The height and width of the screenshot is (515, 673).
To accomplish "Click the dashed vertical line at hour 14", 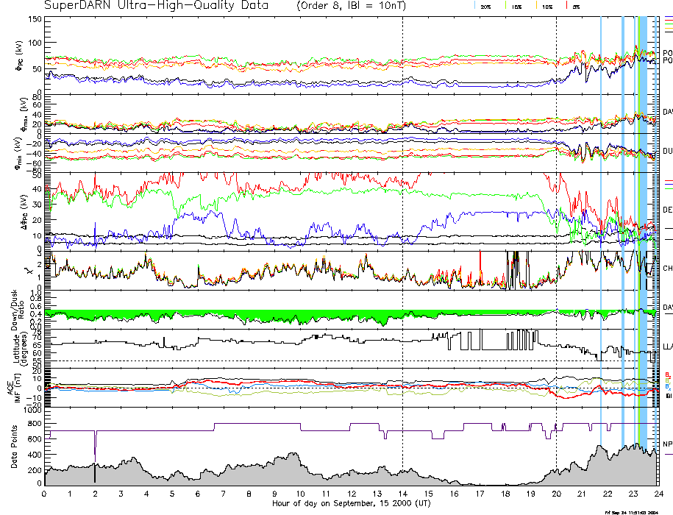I will click(403, 221).
